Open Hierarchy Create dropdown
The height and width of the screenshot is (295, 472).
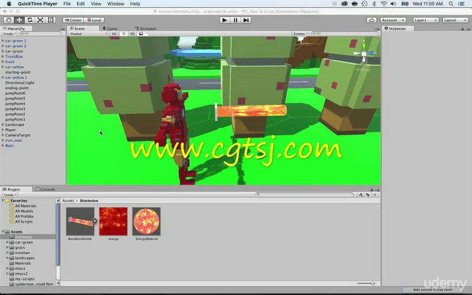(x=9, y=34)
